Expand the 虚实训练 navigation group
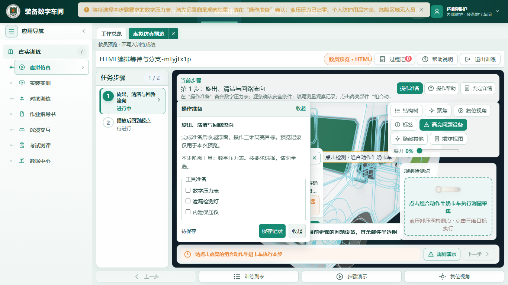The image size is (508, 285). (46, 52)
